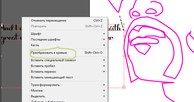Click the "Shift+Ctrl+O" shortcut label
194x102 pixels.
point(93,53)
